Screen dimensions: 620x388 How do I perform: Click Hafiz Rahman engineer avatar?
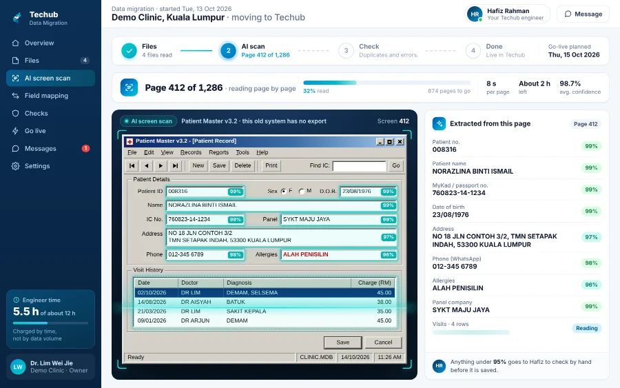[475, 14]
